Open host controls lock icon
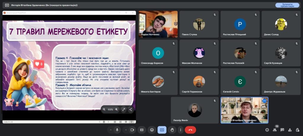Viewport: 303px width, 136px height. (297, 130)
